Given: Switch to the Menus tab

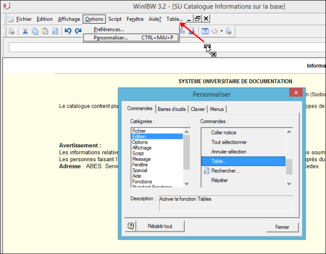Looking at the screenshot, I should coord(217,109).
